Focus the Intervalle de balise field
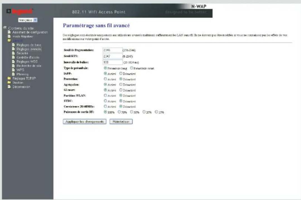This screenshot has height=200, width=301. coord(112,62)
